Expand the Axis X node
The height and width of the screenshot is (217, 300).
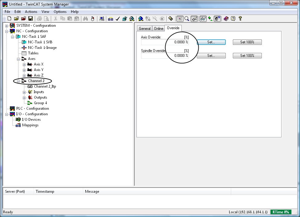(x=24, y=65)
